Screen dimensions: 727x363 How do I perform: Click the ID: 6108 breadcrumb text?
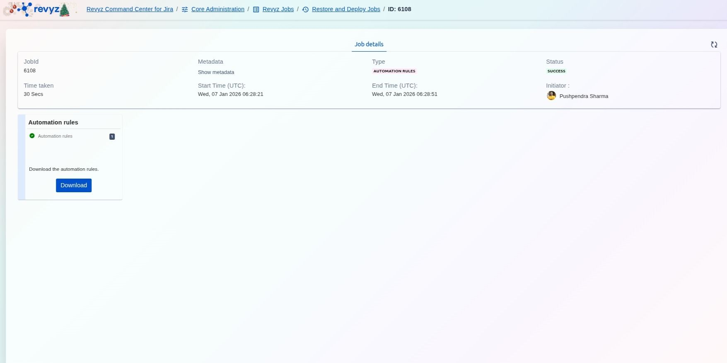[399, 9]
